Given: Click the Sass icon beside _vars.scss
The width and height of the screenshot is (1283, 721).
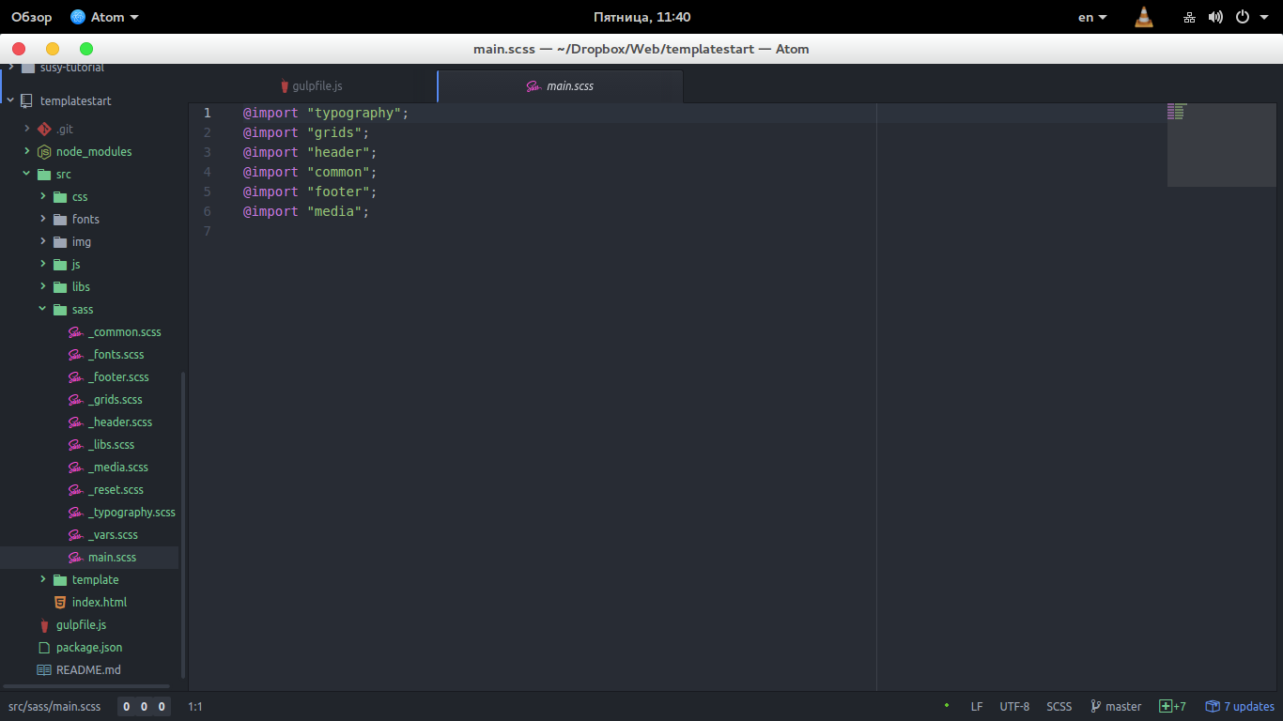Looking at the screenshot, I should 75,535.
